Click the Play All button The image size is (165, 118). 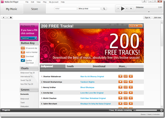[135, 26]
